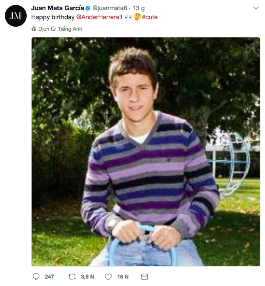Open the tweet options chevron menu
This screenshot has width=265, height=286.
click(x=256, y=8)
